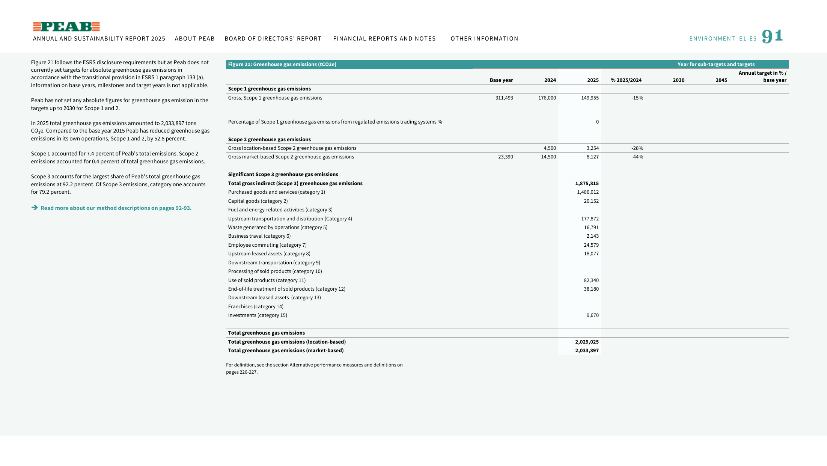This screenshot has height=466, width=827.
Task: Click the PEAB logo
Action: click(66, 26)
